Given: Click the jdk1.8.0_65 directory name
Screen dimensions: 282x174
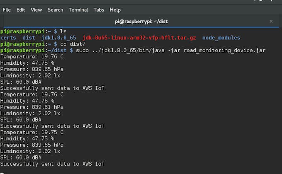Looking at the screenshot, I should (59, 38).
